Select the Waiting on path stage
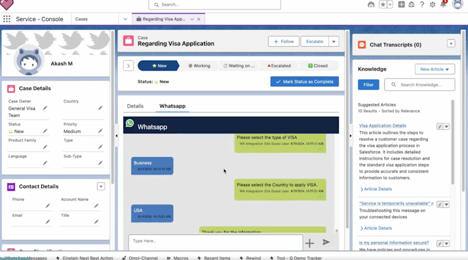Screen dimensions: 468x260 (x=239, y=66)
